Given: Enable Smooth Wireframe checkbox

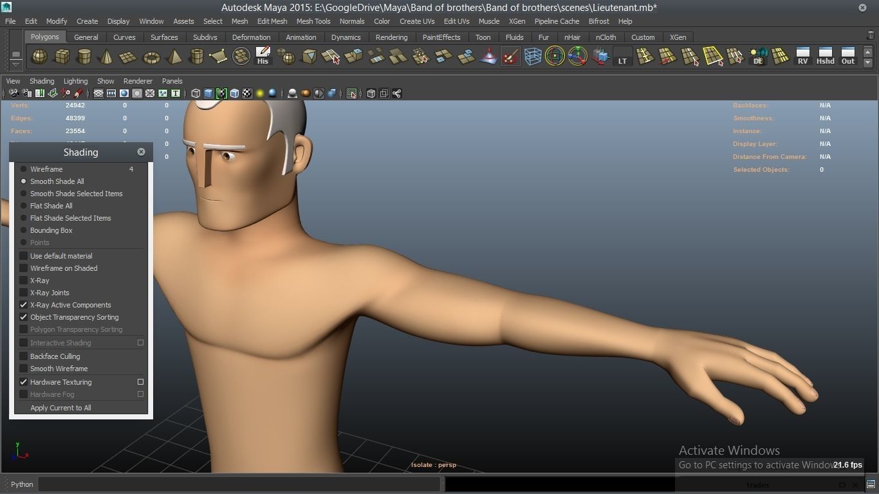Looking at the screenshot, I should (24, 369).
